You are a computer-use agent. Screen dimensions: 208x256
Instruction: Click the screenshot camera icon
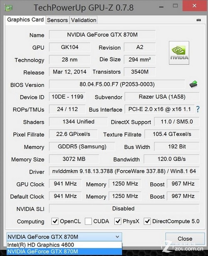click(199, 20)
